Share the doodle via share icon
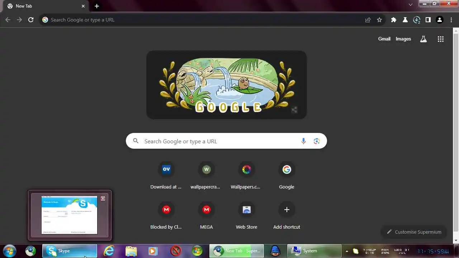Viewport: 459px width, 258px height. (294, 110)
